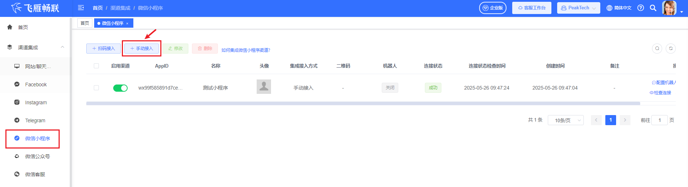This screenshot has height=187, width=688.
Task: Toggle the 启用渠道 switch for 测试小程序
Action: point(120,88)
